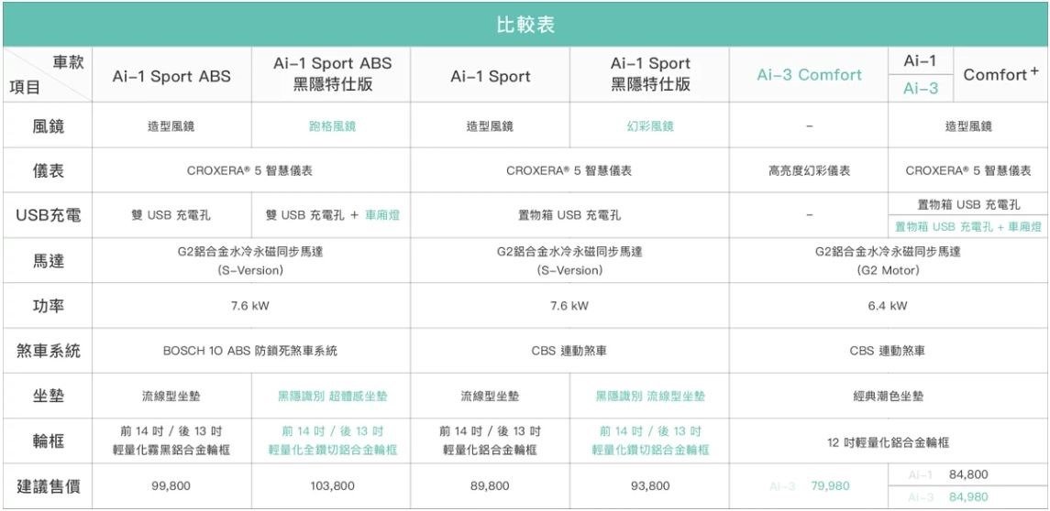The width and height of the screenshot is (1050, 511).
Task: Click the 比較表 title header
Action: click(x=525, y=22)
